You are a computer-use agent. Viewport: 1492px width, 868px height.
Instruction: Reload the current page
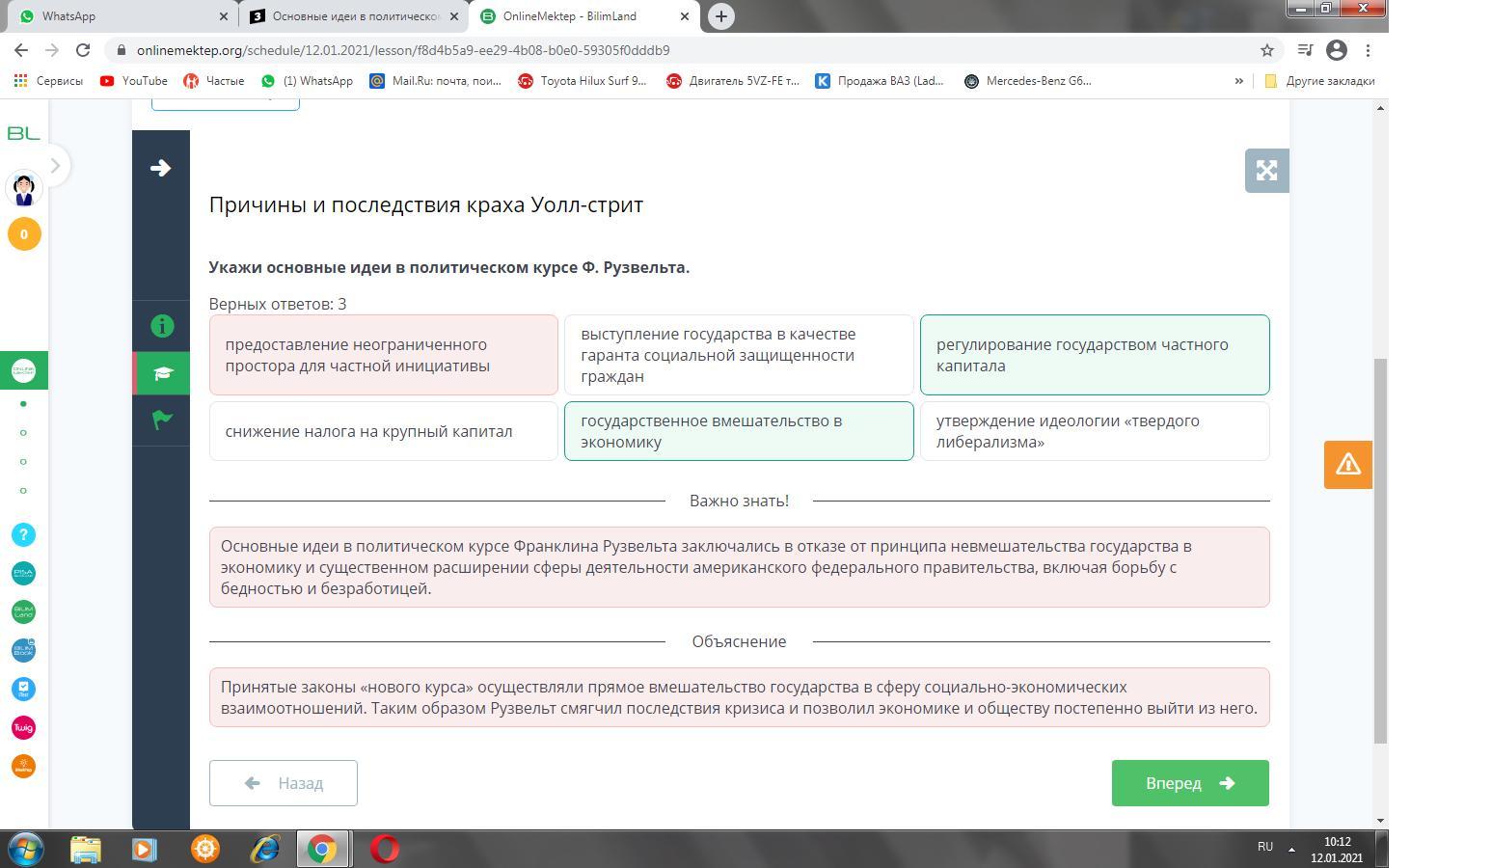[x=83, y=50]
